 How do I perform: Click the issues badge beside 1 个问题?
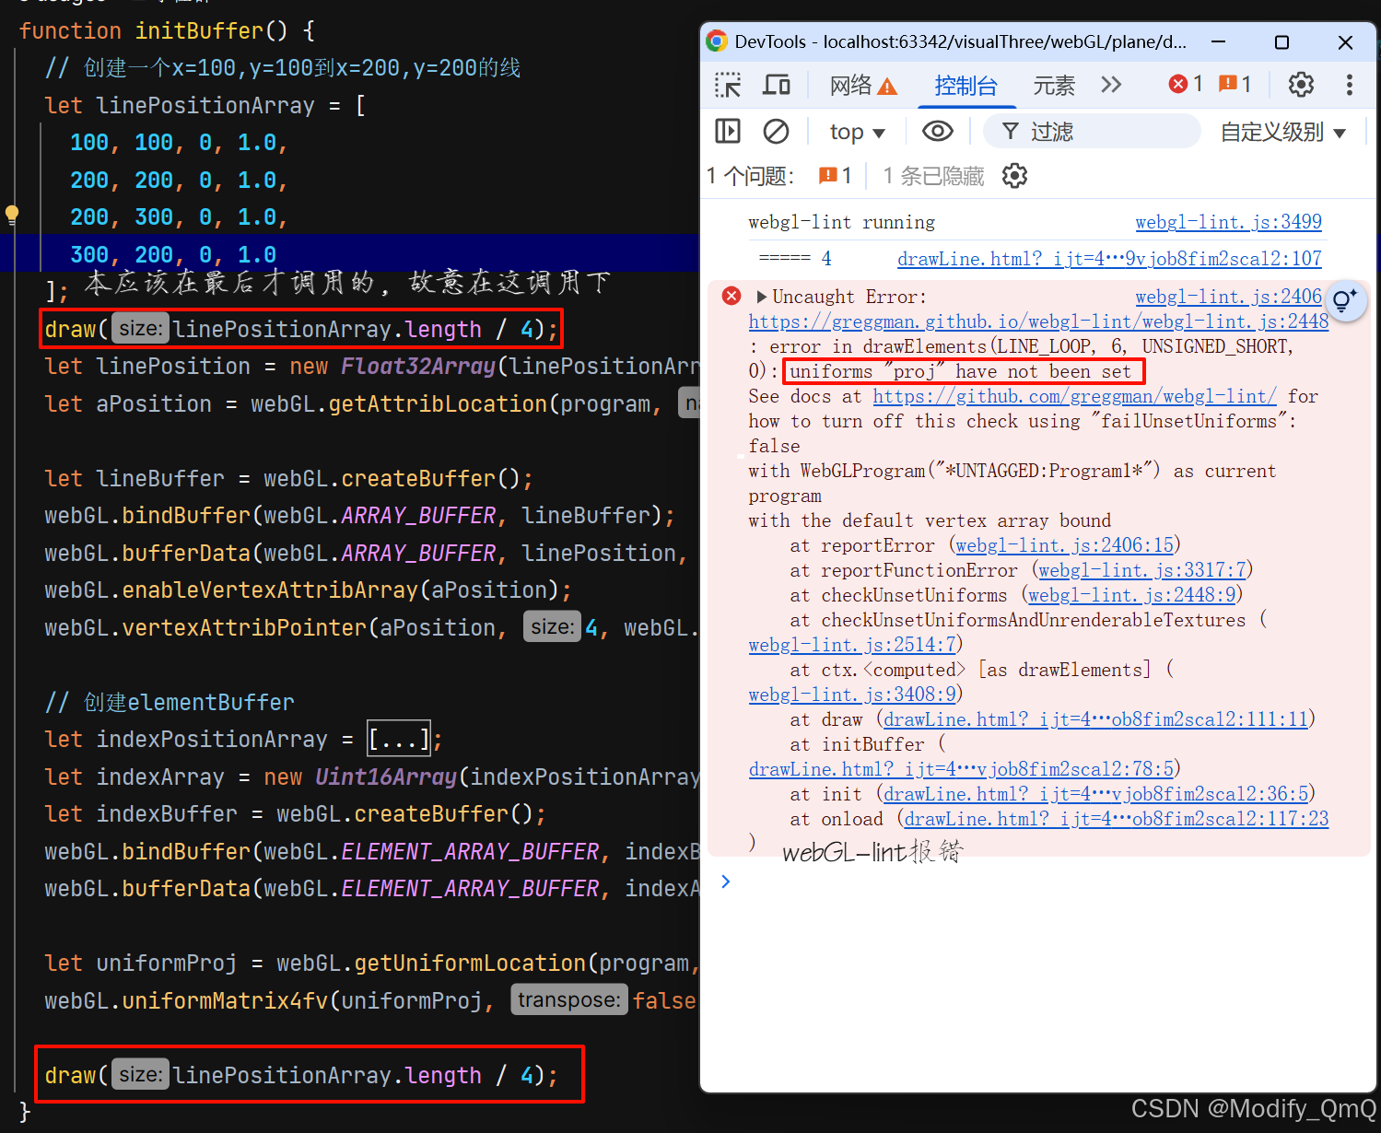[836, 175]
